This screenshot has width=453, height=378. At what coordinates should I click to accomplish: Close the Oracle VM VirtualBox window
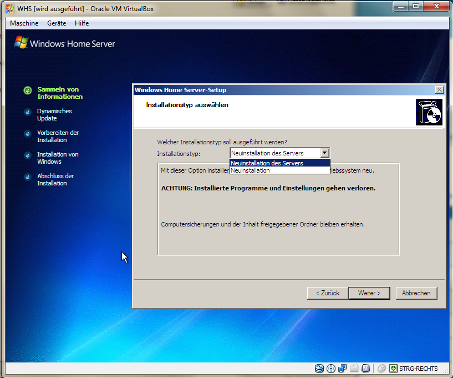(436, 6)
